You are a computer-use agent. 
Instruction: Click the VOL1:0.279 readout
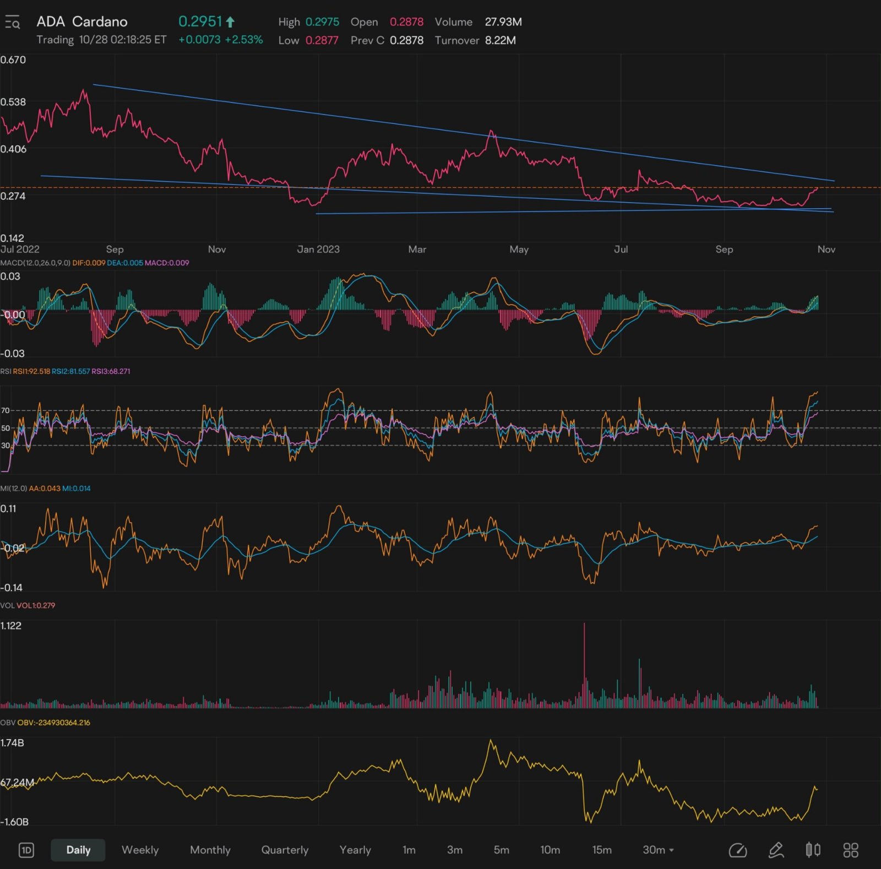[36, 605]
